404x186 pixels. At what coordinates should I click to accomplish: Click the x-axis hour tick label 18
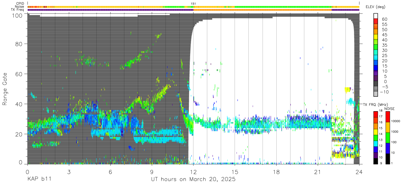pyautogui.click(x=276, y=172)
